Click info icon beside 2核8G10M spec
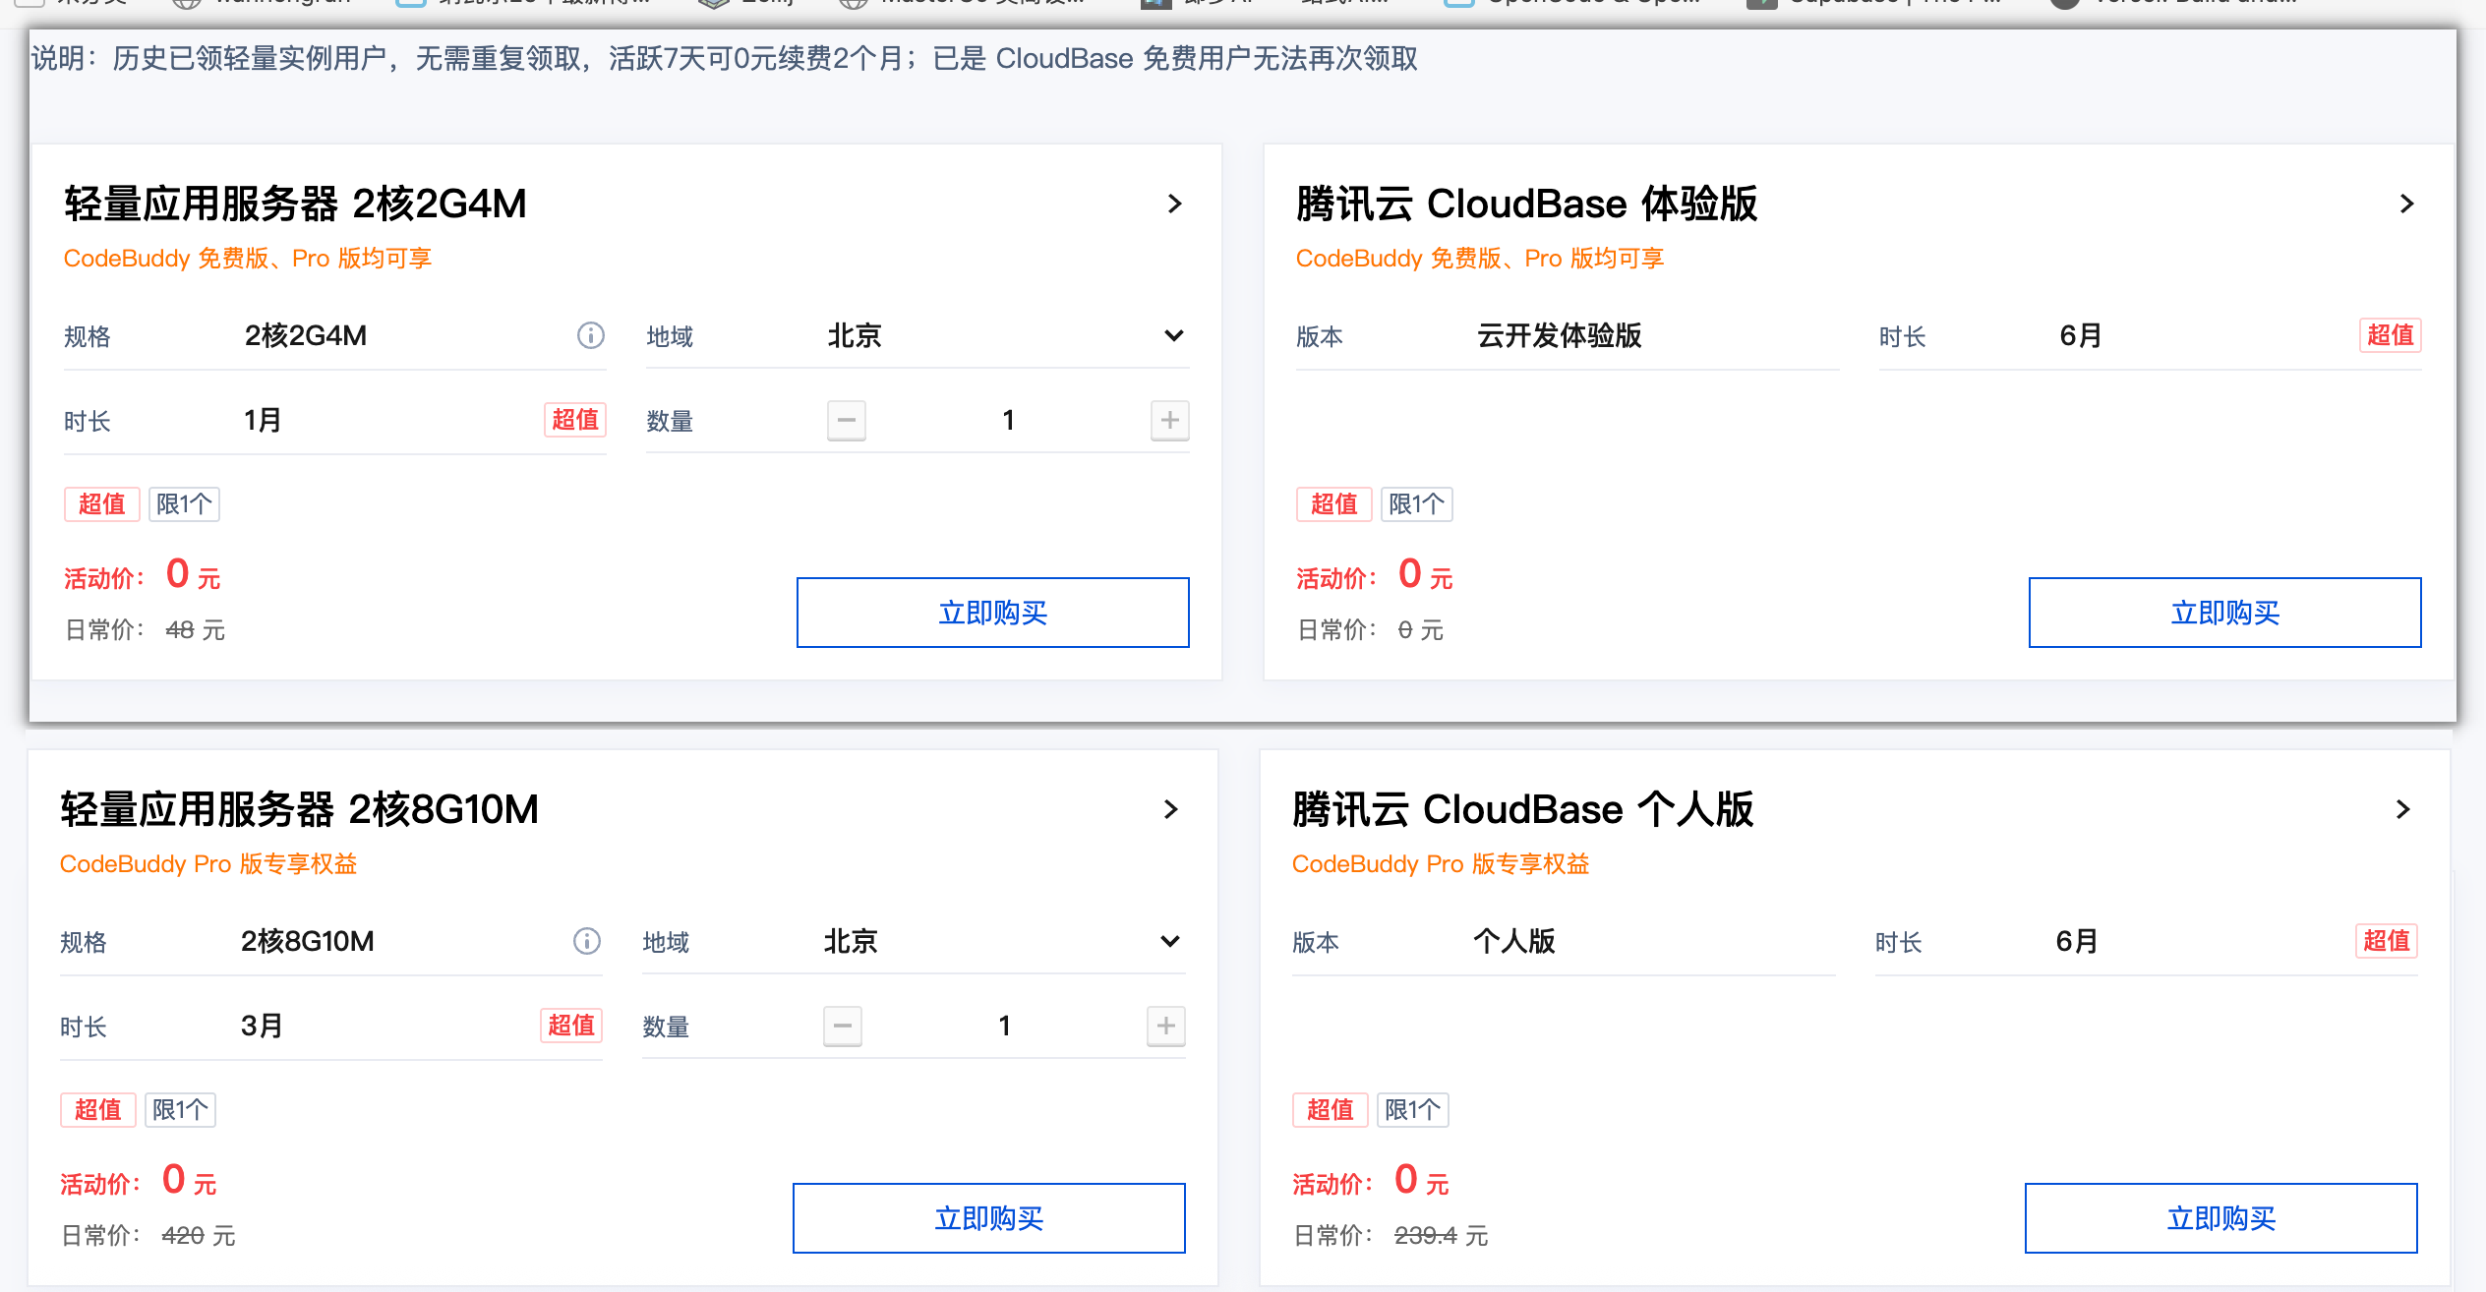 586,941
